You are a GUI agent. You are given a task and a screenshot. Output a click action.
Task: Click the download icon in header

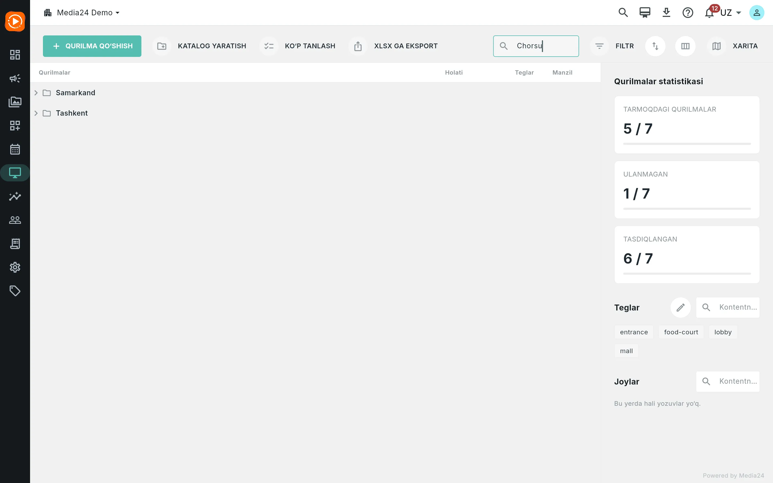[x=666, y=13]
